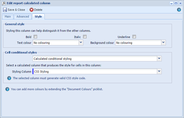Close the Edit report calculated column dialog
Viewport: 184px width, 118px height.
coord(180,3)
